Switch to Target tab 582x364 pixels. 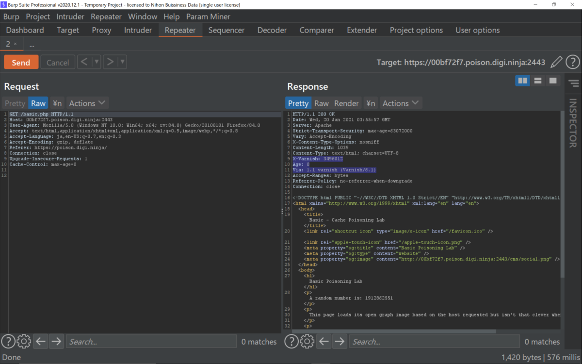click(x=68, y=30)
